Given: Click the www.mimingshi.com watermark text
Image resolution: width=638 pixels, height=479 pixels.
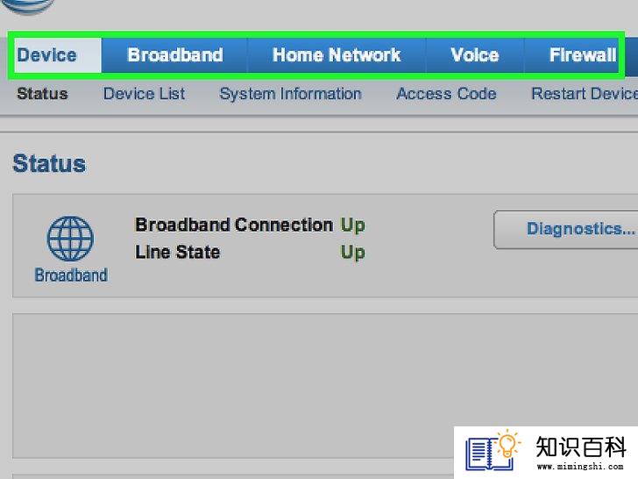Looking at the screenshot, I should tap(580, 467).
